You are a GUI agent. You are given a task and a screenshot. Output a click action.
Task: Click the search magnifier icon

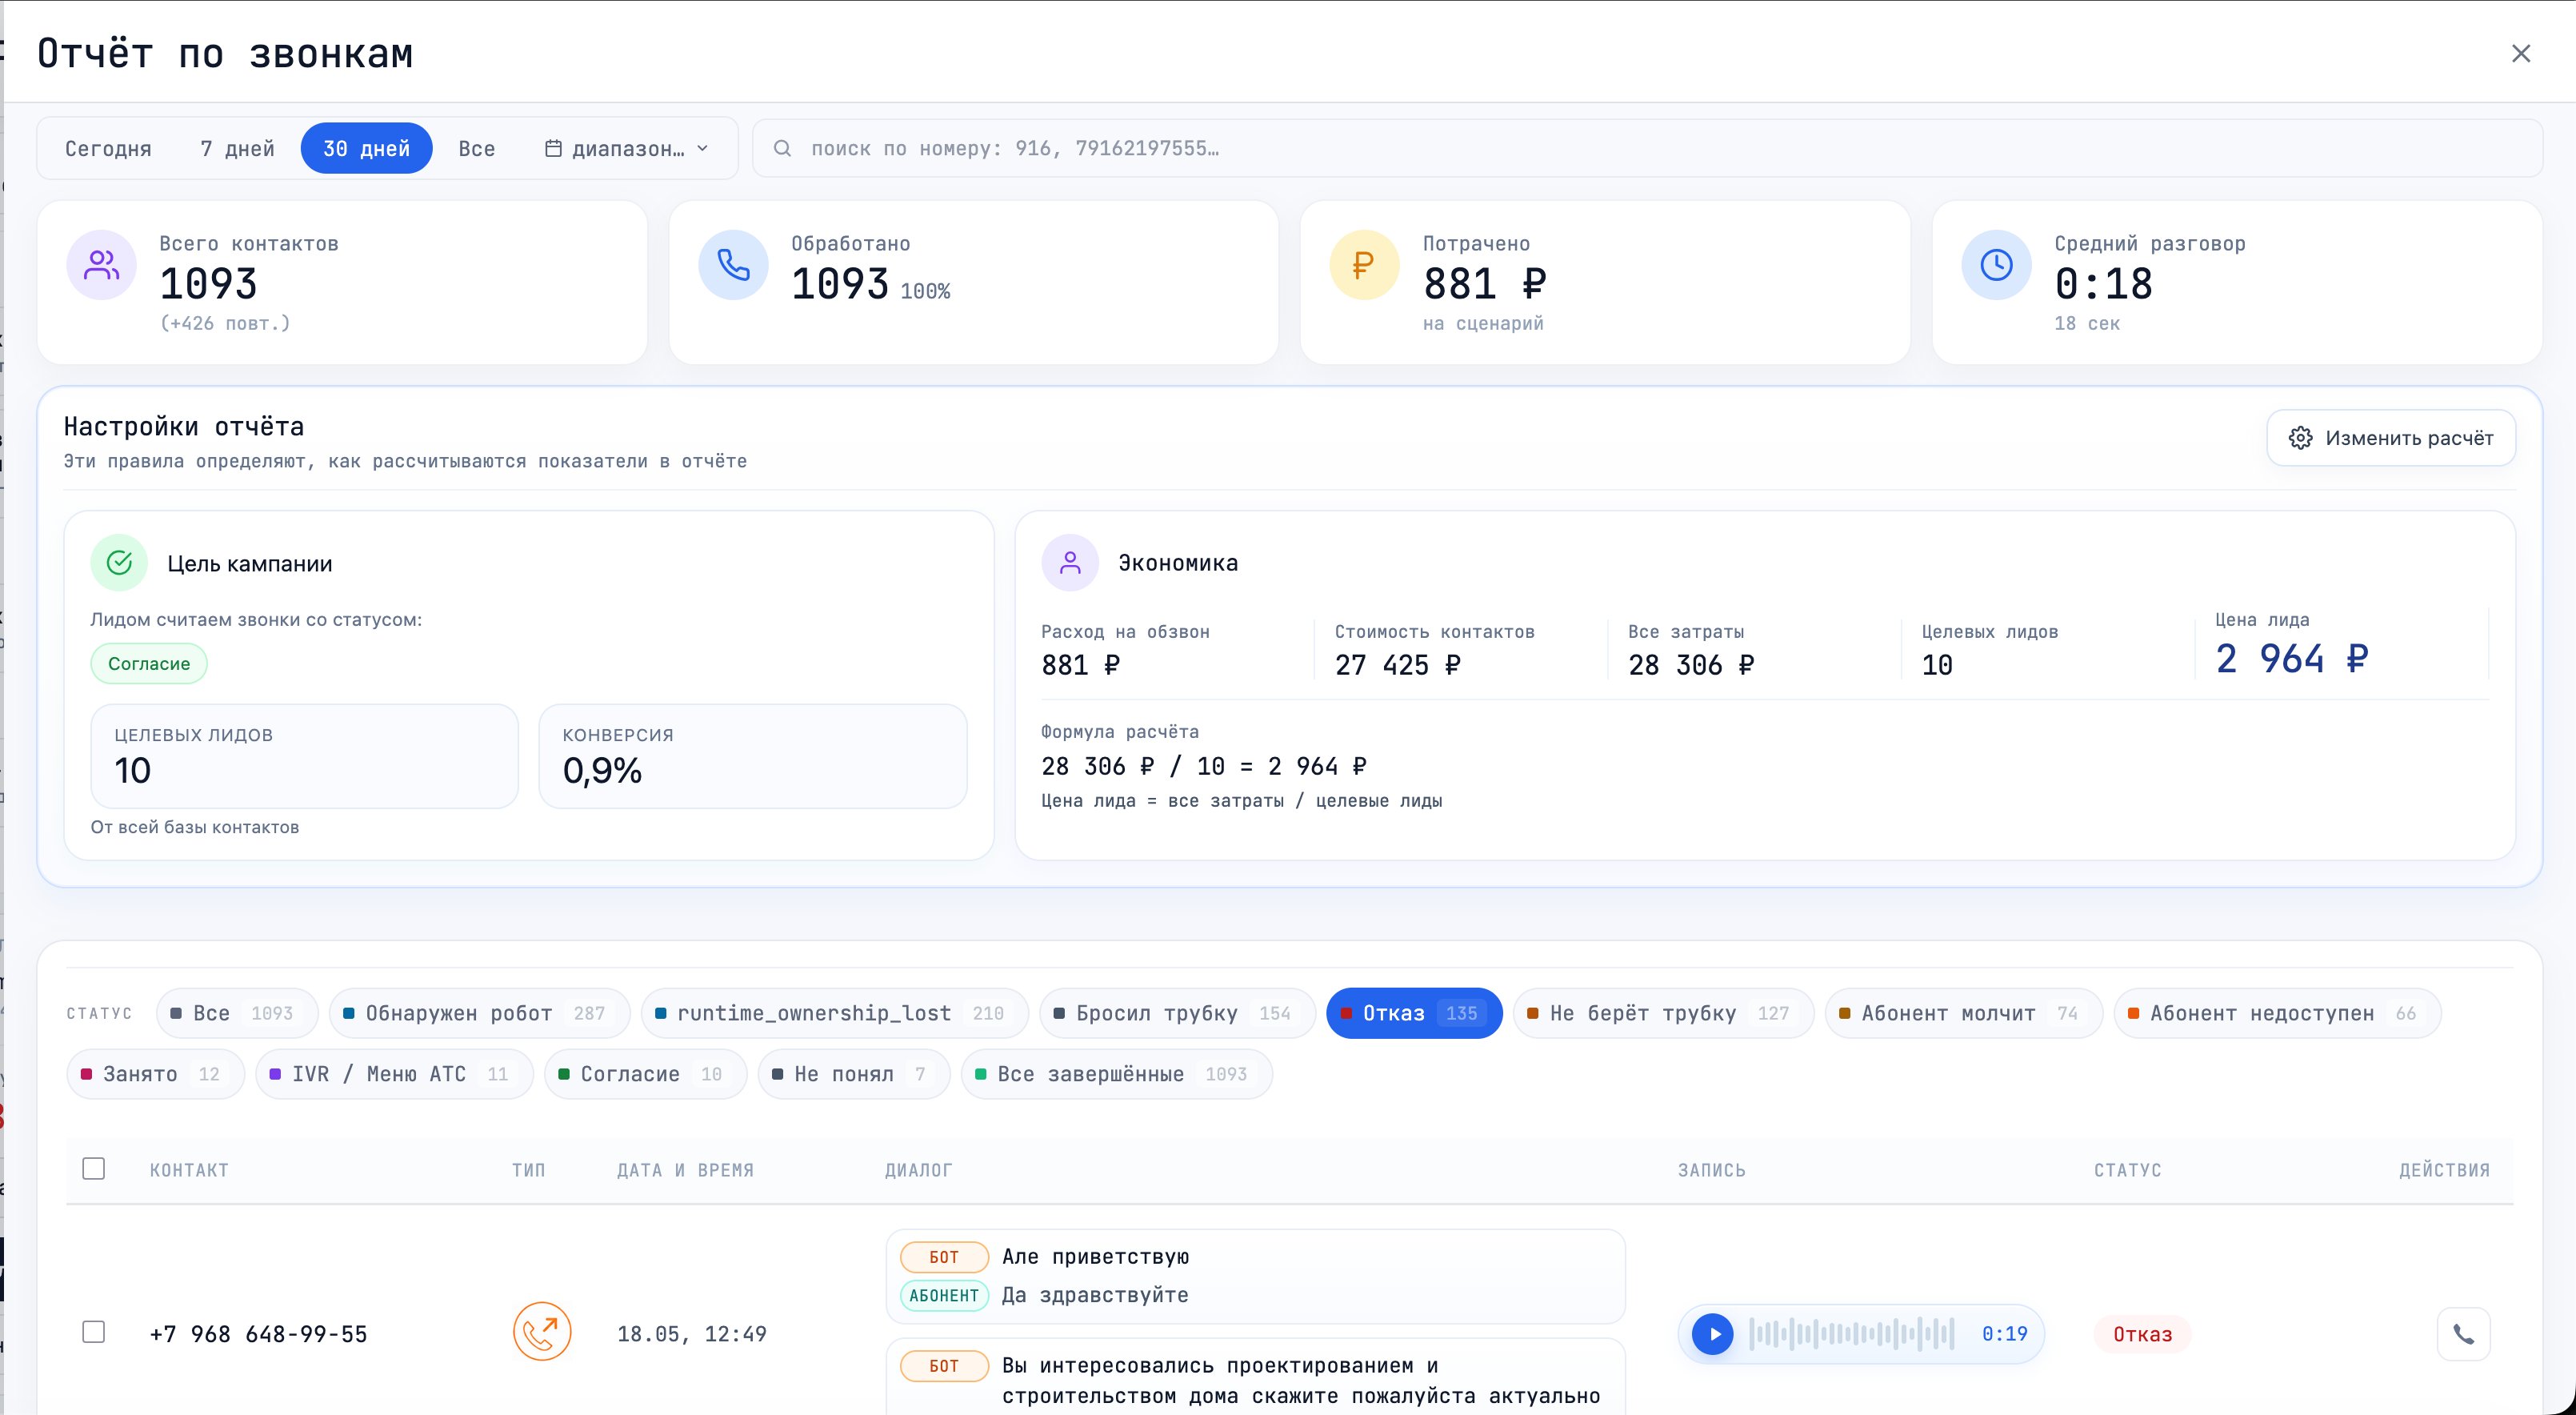pos(783,148)
